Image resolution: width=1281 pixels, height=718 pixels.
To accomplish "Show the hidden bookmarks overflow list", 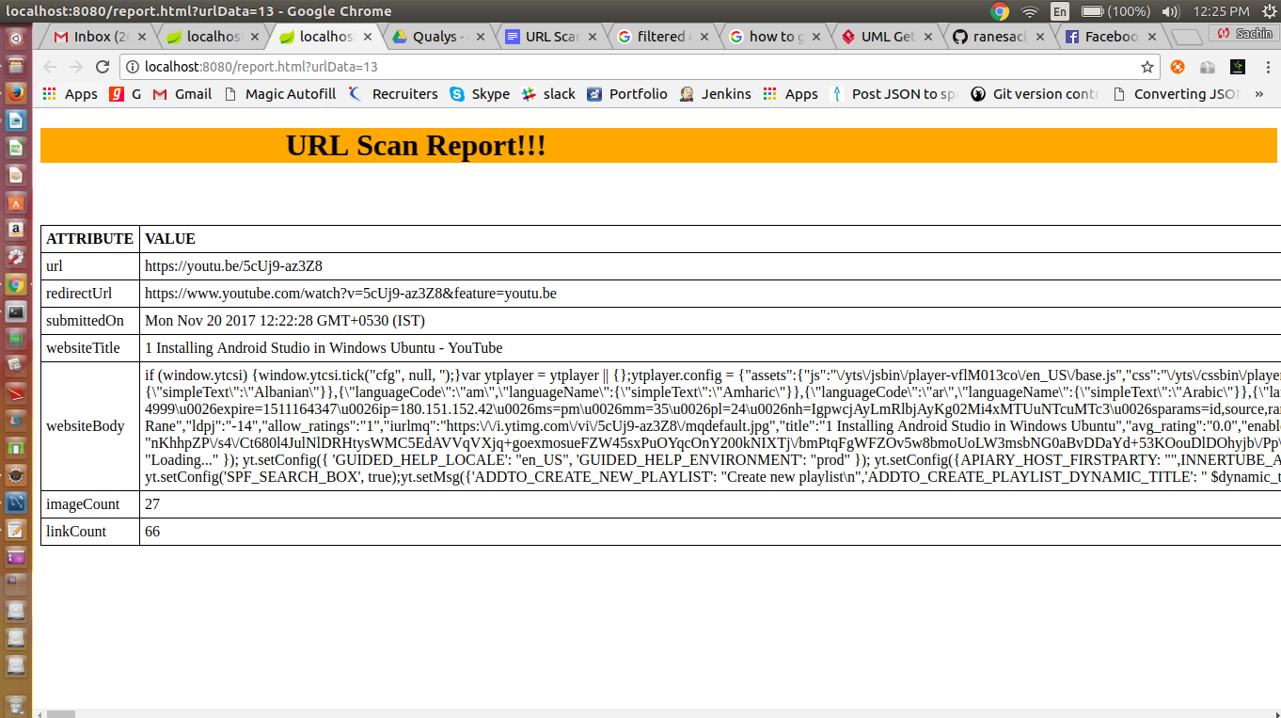I will tap(1259, 94).
